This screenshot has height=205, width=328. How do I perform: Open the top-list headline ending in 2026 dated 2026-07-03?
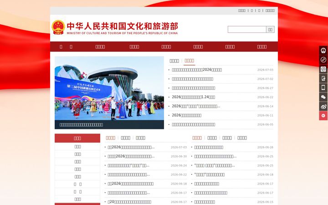197,70
